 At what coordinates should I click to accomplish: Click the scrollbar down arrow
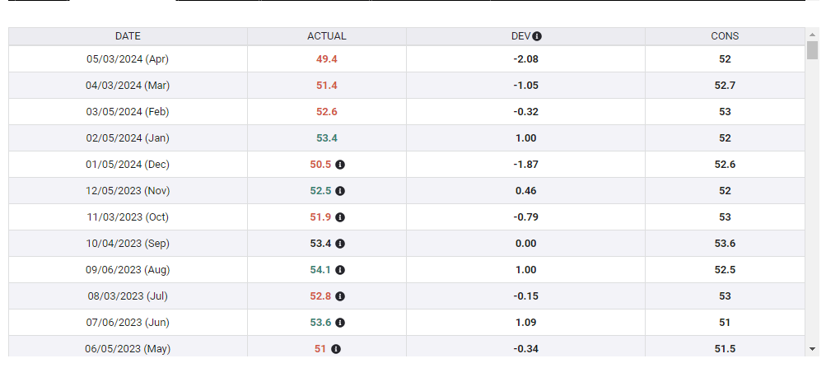(812, 349)
